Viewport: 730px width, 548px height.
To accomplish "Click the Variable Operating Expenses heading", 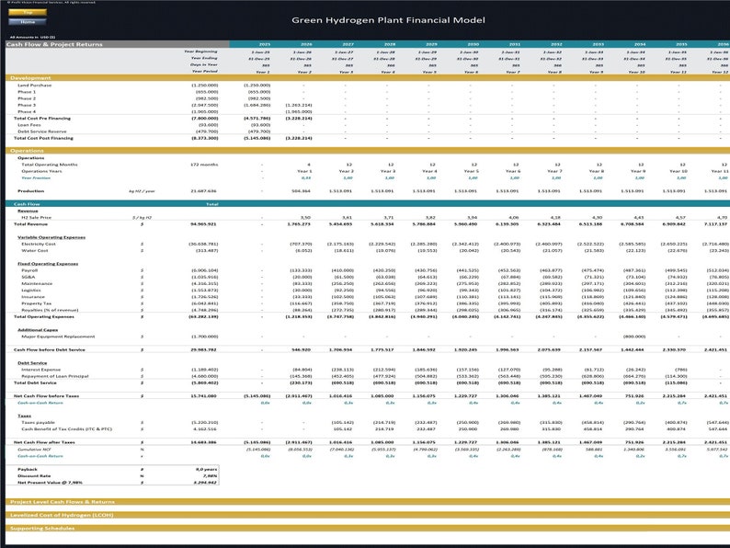I will [51, 237].
